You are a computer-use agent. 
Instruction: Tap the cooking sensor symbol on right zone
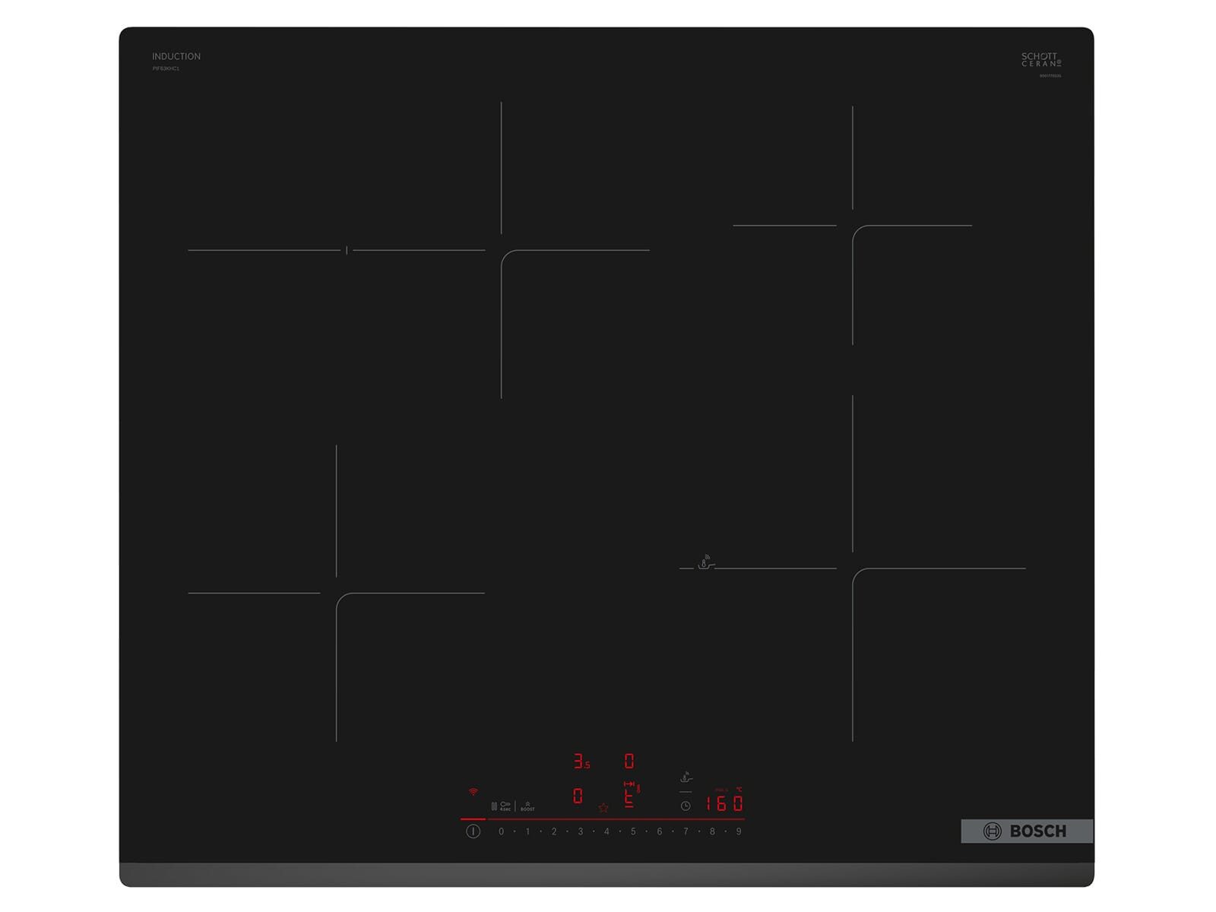click(705, 562)
